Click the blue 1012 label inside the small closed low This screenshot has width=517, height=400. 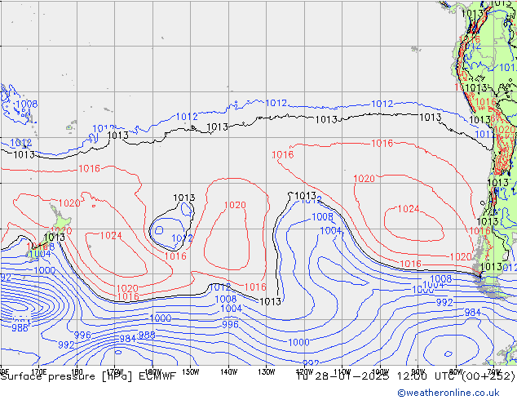[182, 238]
